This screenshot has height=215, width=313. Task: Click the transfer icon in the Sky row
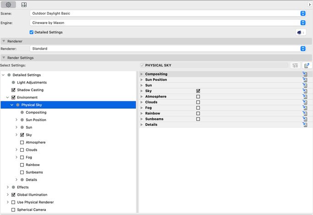point(305,91)
